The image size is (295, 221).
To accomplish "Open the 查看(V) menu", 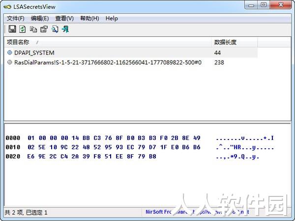I will click(x=64, y=19).
